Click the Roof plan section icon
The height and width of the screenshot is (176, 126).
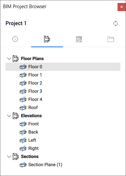coord(23,108)
